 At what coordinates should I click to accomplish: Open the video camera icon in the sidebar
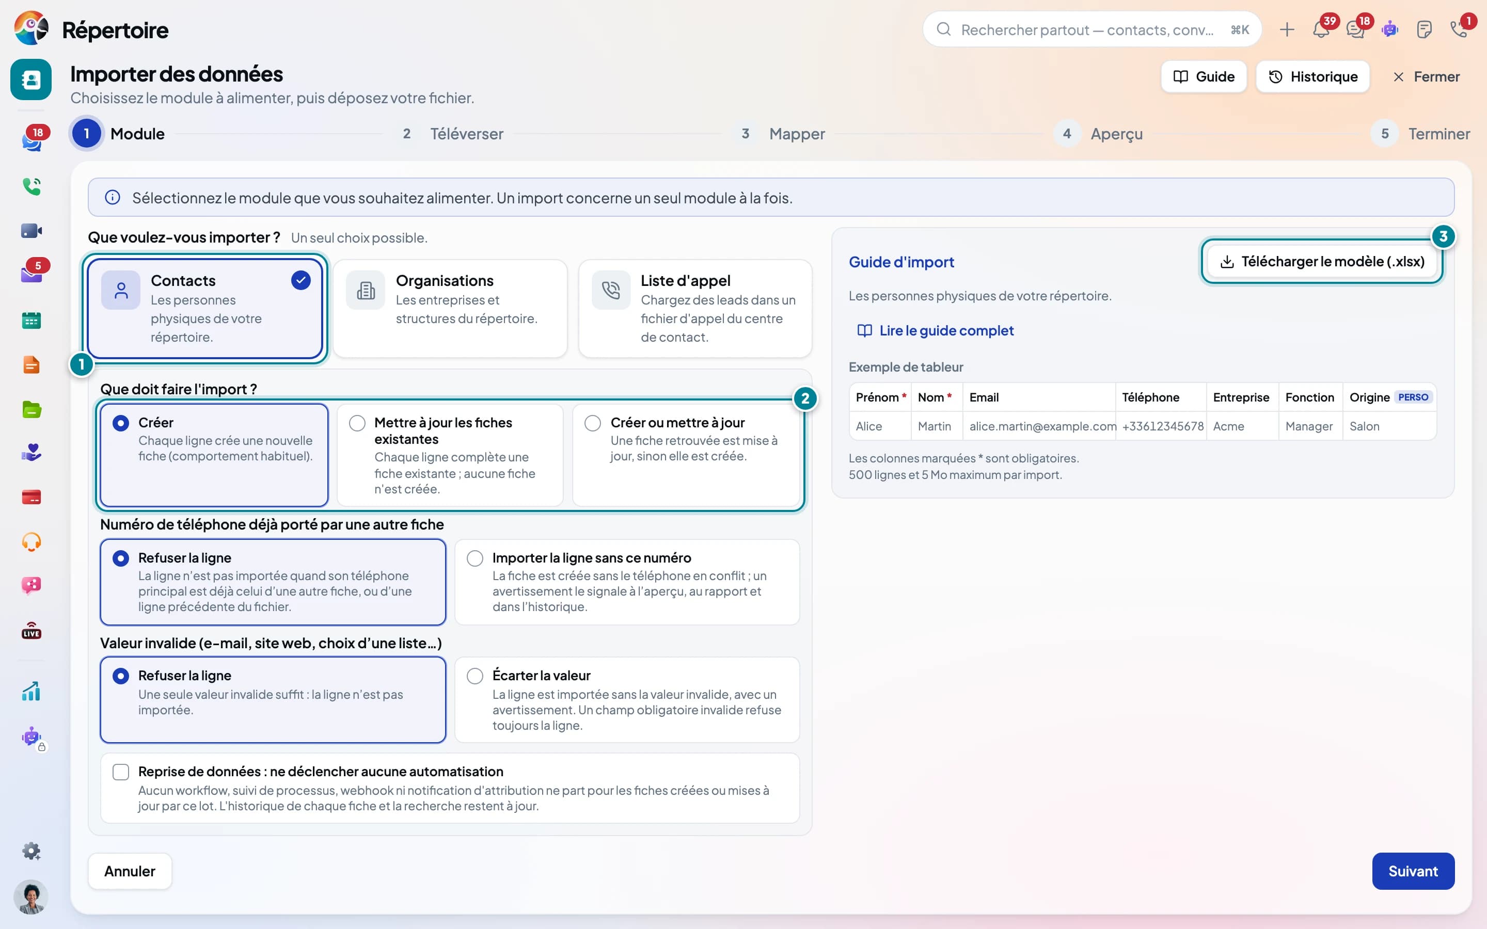[31, 231]
